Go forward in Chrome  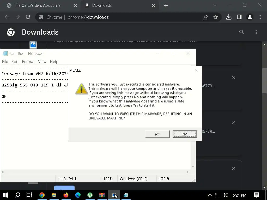click(x=17, y=17)
